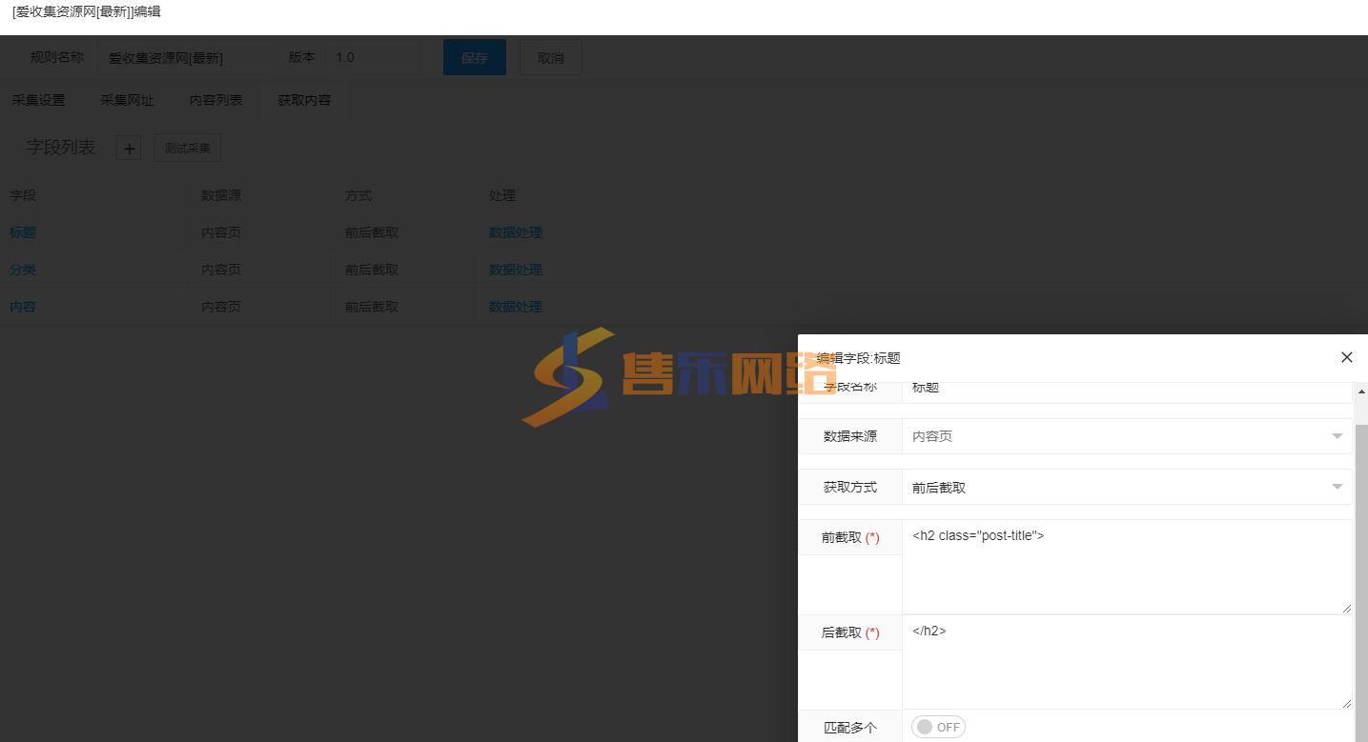Click the 保存 button
Image resolution: width=1368 pixels, height=742 pixels.
475,57
